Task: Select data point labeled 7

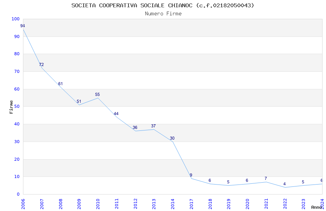Action: pyautogui.click(x=266, y=178)
